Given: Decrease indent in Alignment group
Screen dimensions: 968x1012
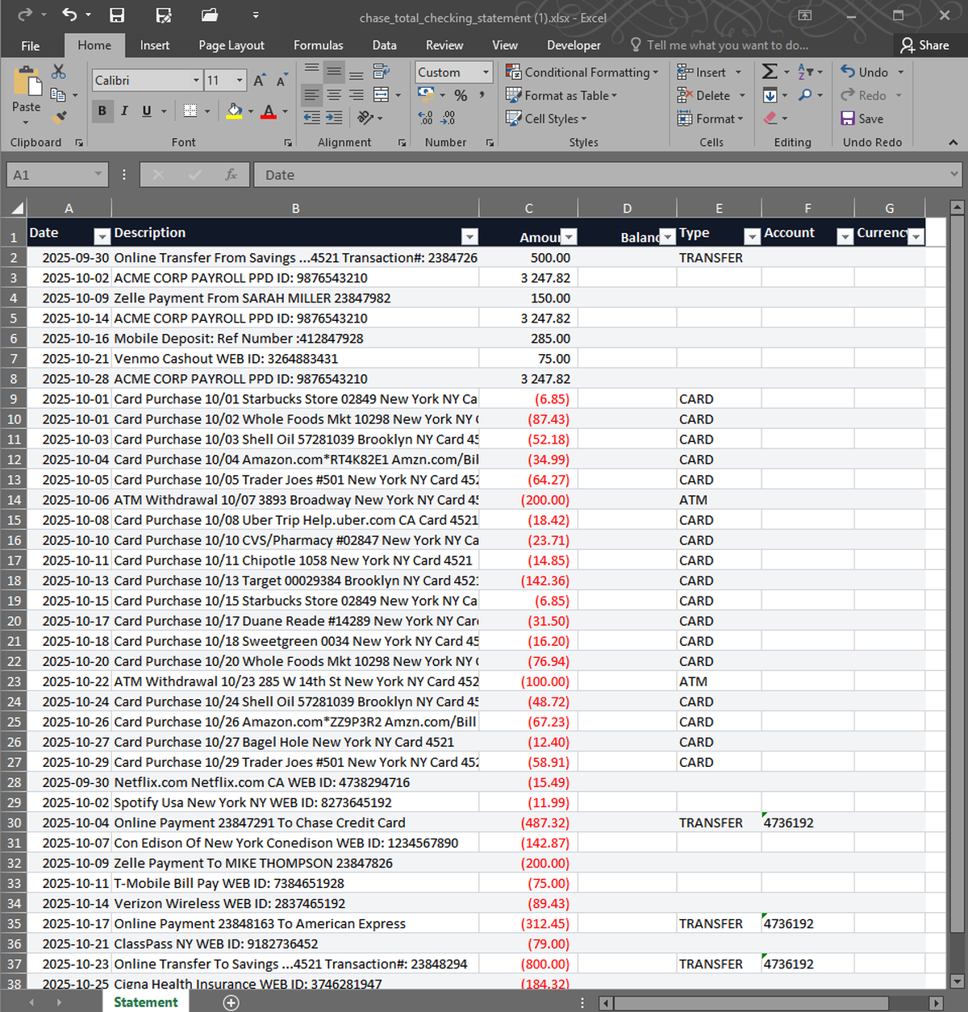Looking at the screenshot, I should 311,118.
